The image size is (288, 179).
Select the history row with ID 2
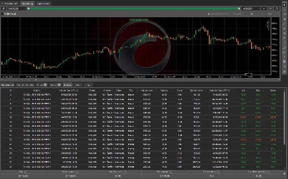[142, 95]
